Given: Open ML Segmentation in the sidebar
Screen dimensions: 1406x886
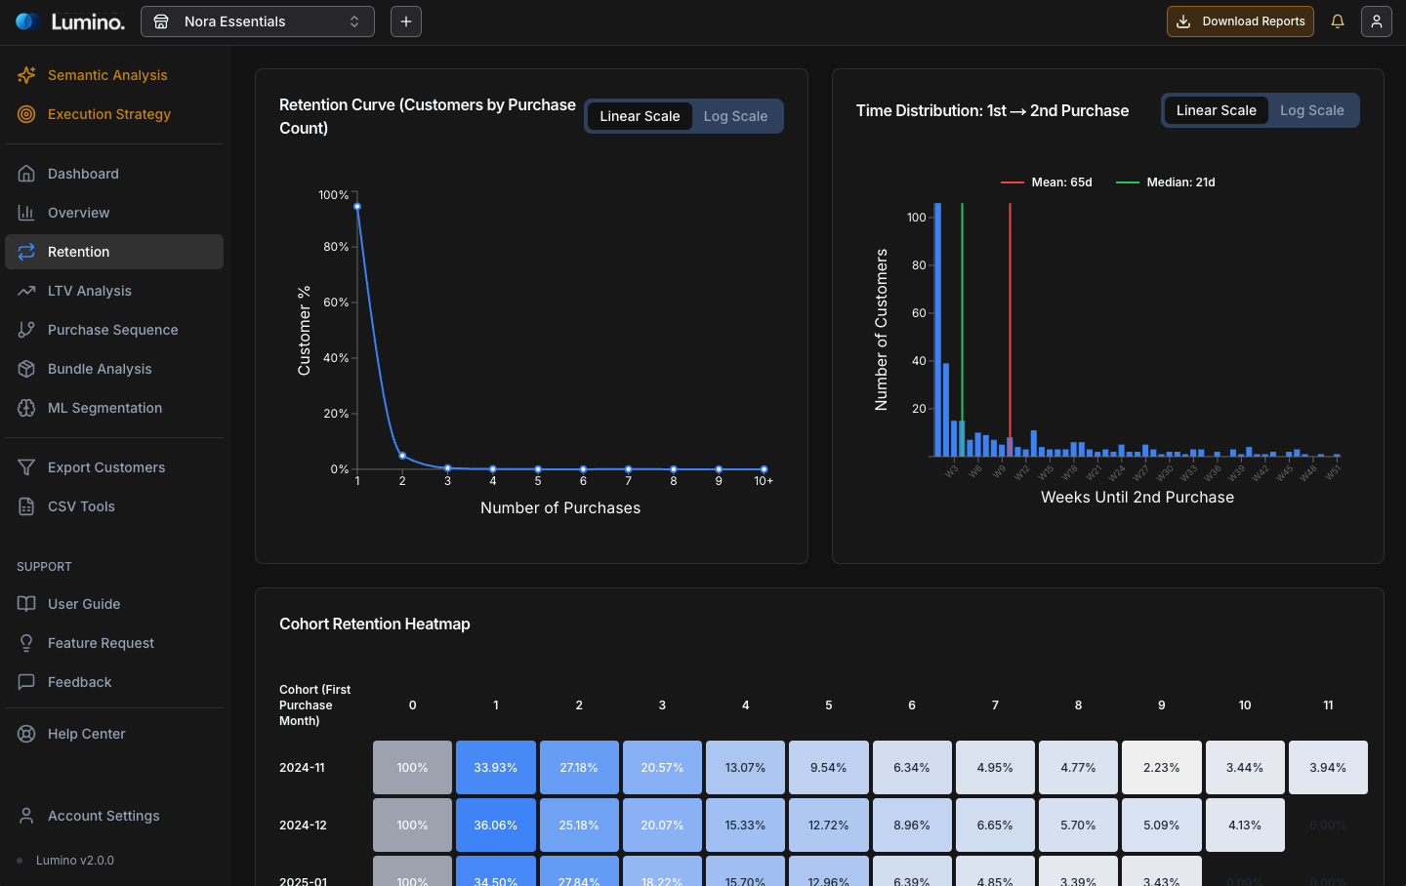Looking at the screenshot, I should (104, 408).
